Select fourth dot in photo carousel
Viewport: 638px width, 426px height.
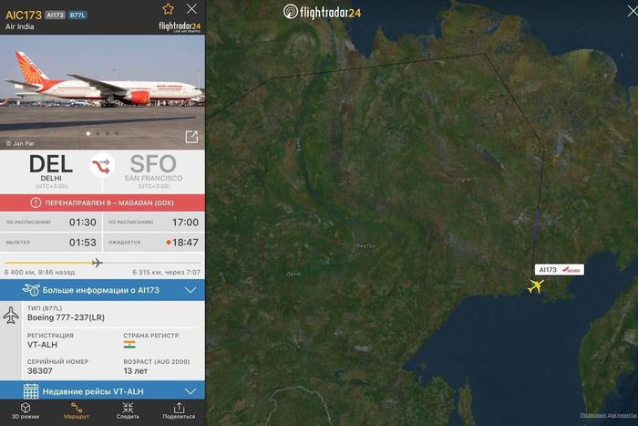pos(117,133)
